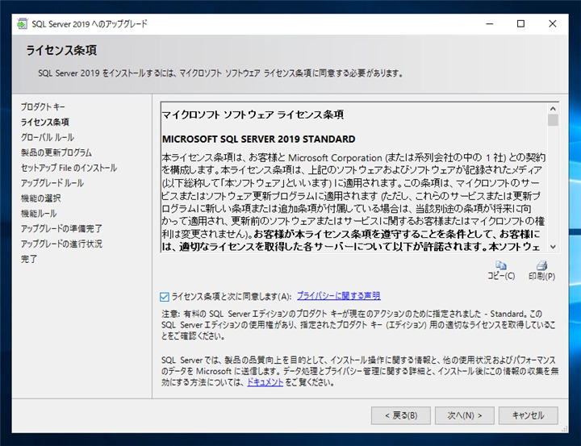The height and width of the screenshot is (446, 581).
Task: Select ライセンス条項 step in sidebar
Action: coord(45,123)
